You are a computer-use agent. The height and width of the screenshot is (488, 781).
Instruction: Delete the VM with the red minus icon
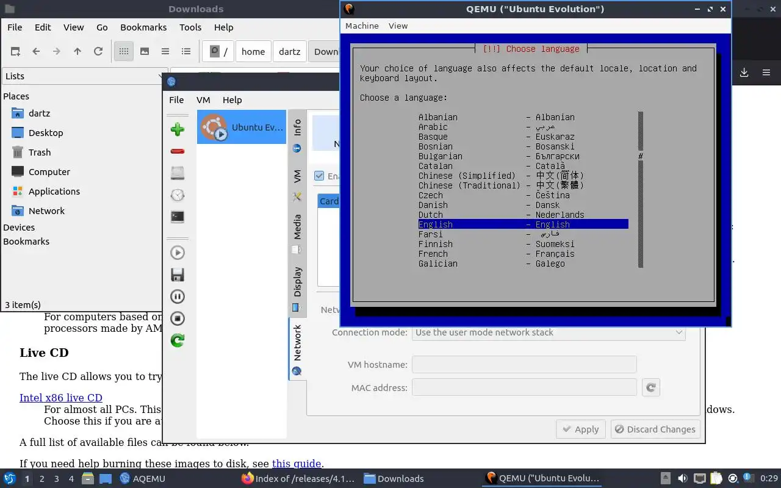[x=178, y=151]
